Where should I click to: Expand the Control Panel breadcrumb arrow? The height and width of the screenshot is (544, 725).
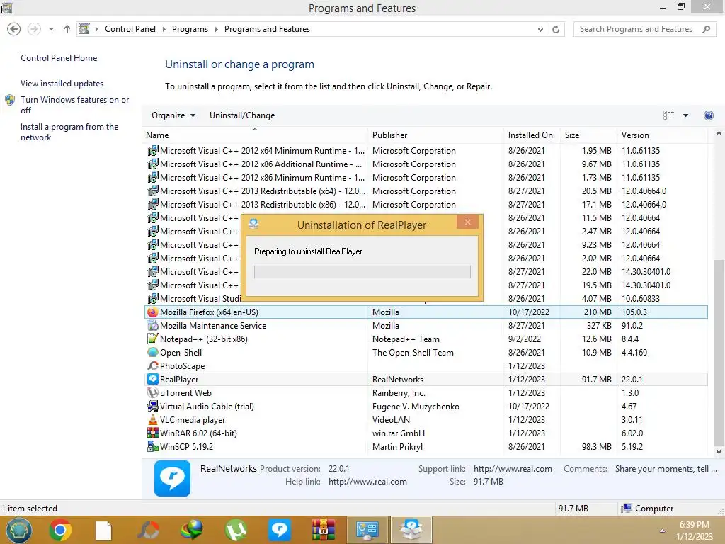click(164, 29)
